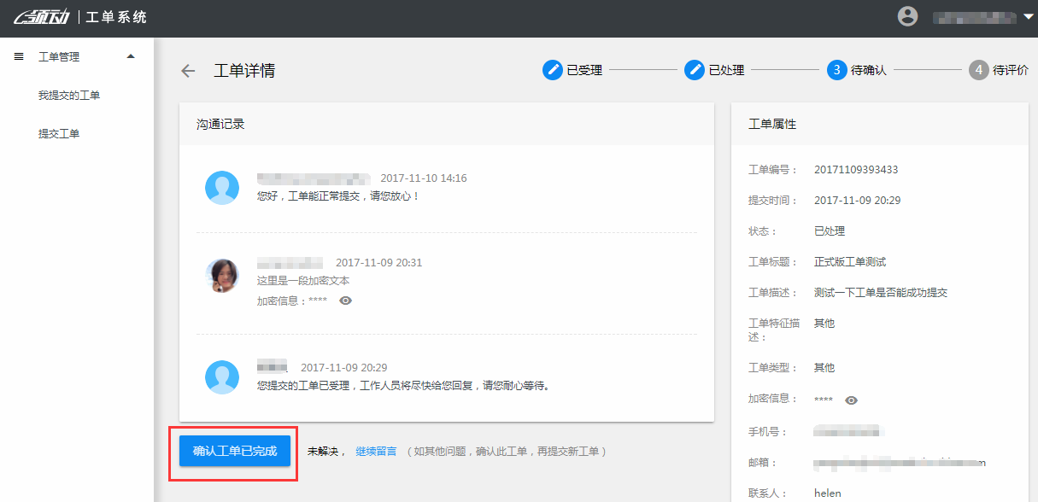Reveal encrypted info in the message thread
This screenshot has height=502, width=1038.
pyautogui.click(x=345, y=301)
